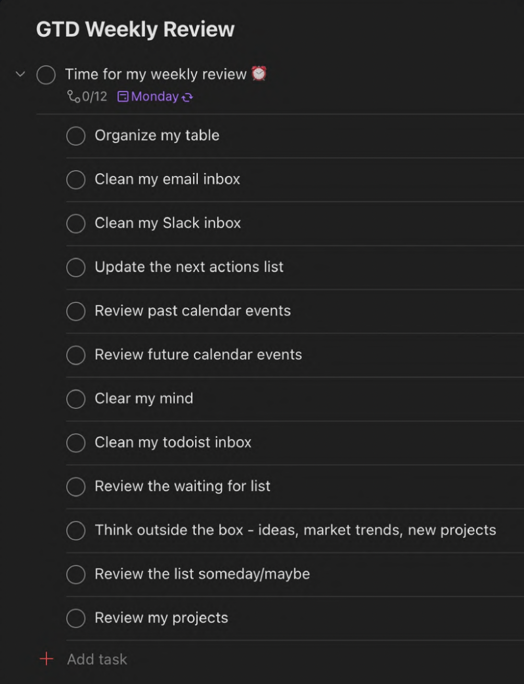Viewport: 524px width, 684px height.
Task: Select the 'Review the waiting for list' task text
Action: pos(183,486)
